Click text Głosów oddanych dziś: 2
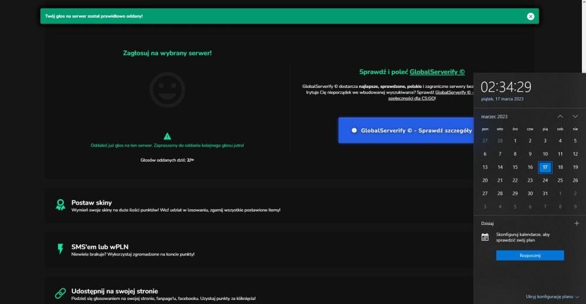This screenshot has width=586, height=304. click(167, 160)
